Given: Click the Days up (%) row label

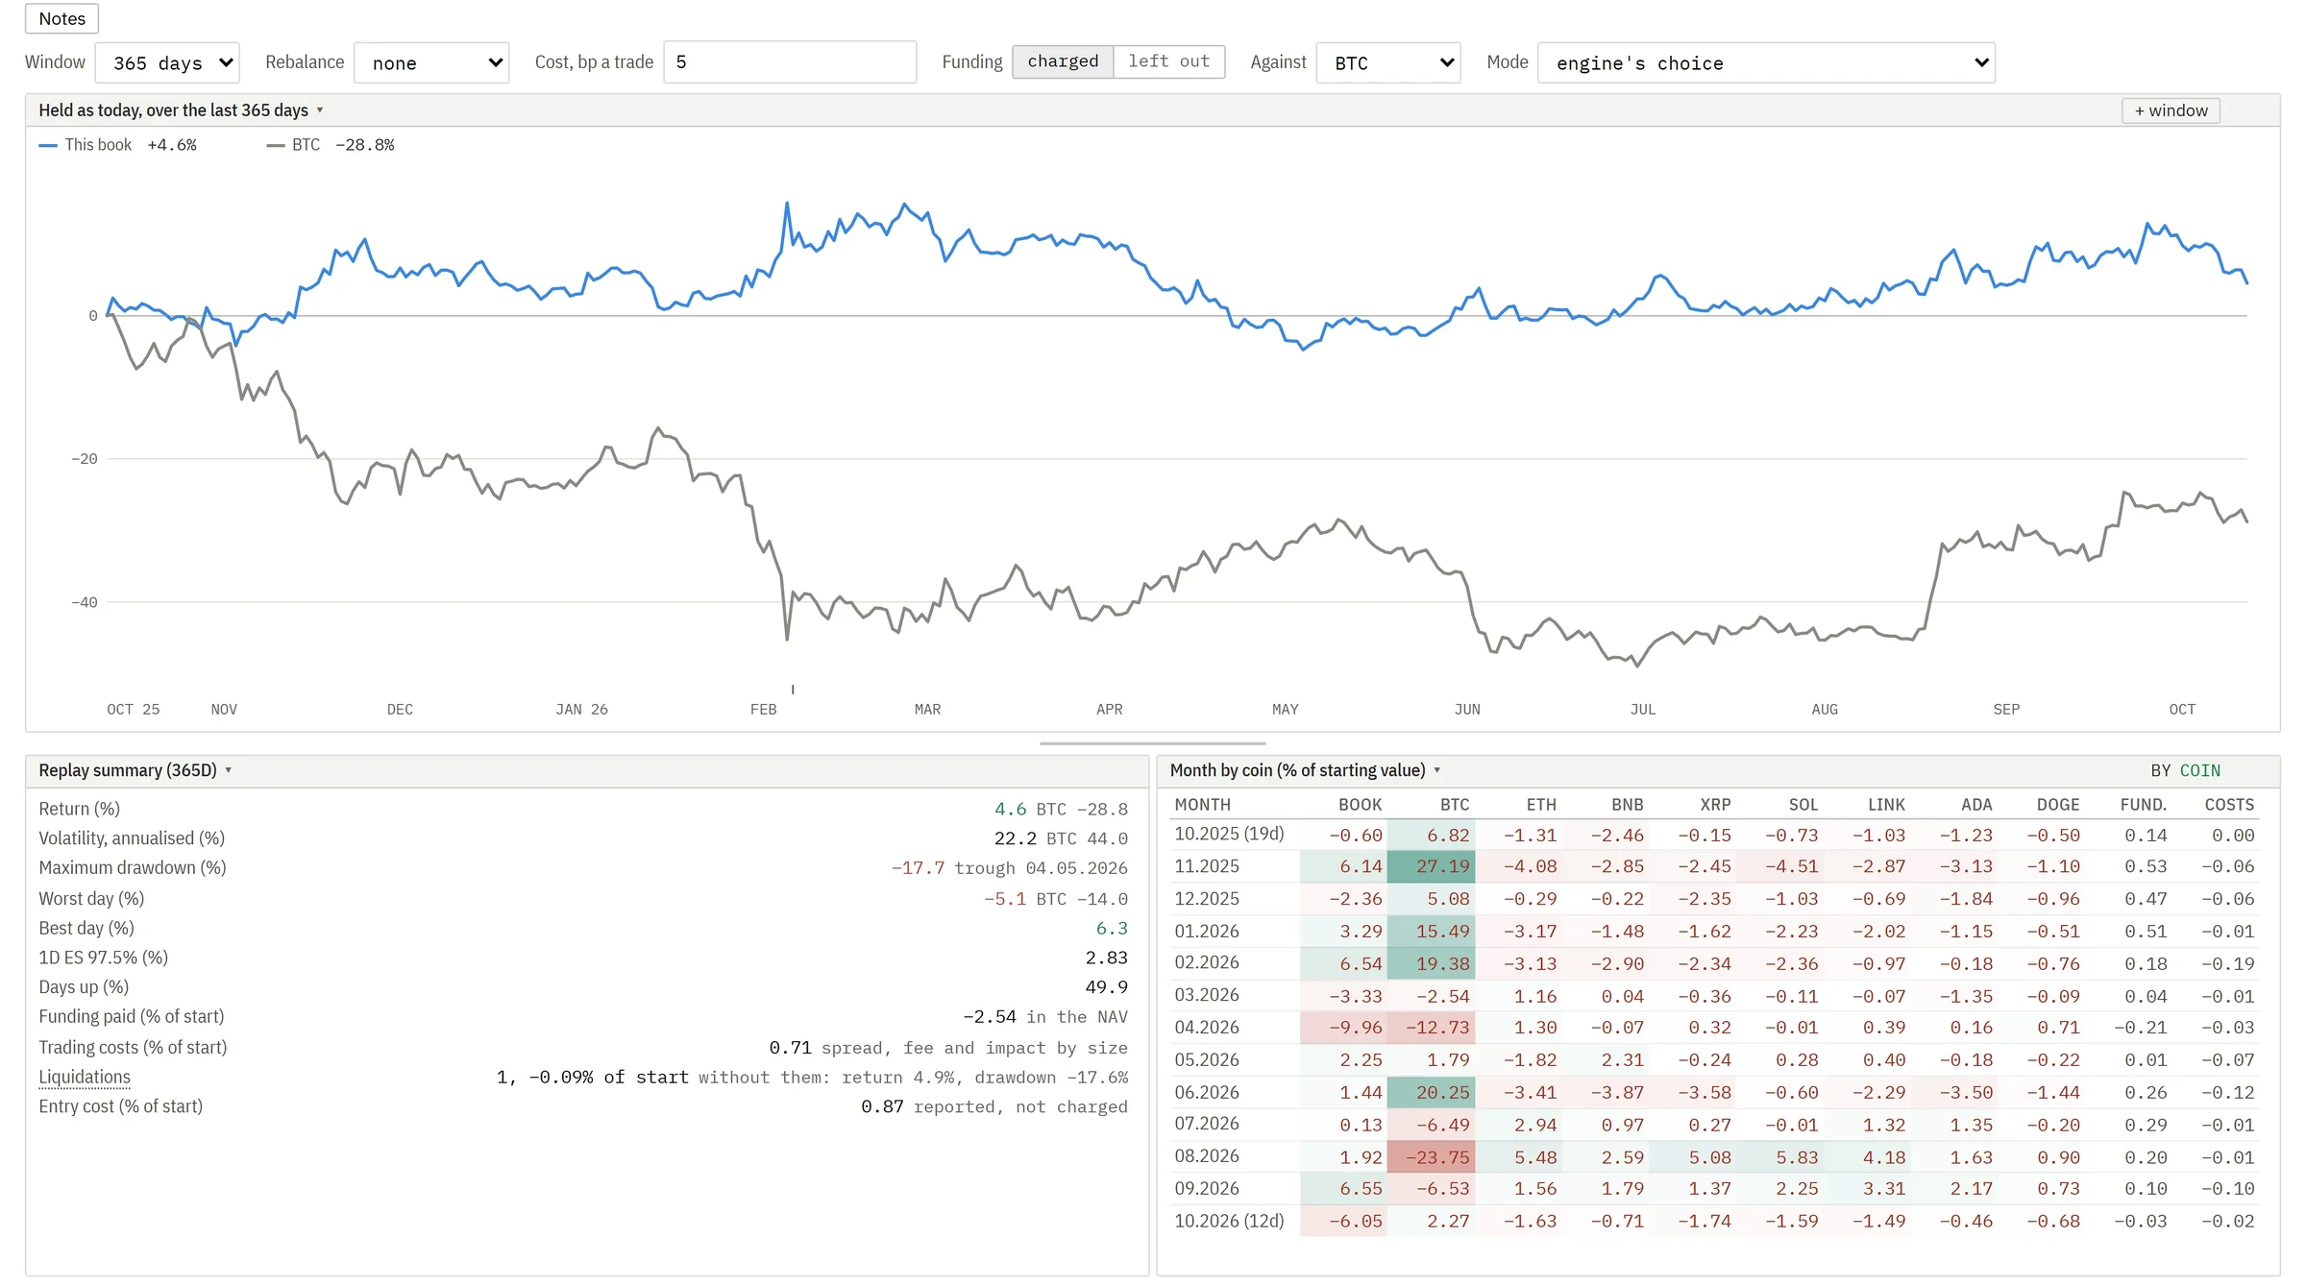Looking at the screenshot, I should click(84, 987).
